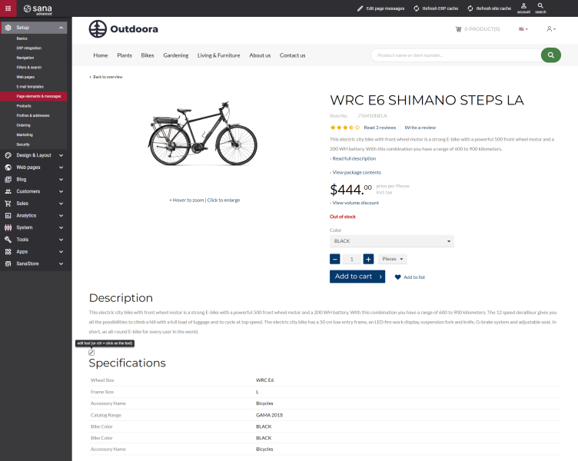The width and height of the screenshot is (578, 461).
Task: Expand the SanaStore chevron
Action: click(x=61, y=264)
